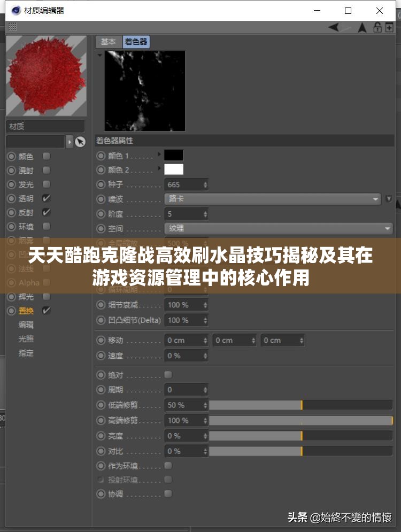Image resolution: width=401 pixels, height=532 pixels.
Task: Tick the 作为环境 checkbox
Action: pos(168,466)
